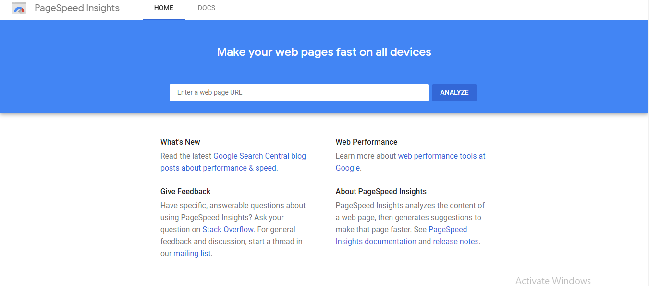
Task: Click the release notes link
Action: (x=456, y=241)
